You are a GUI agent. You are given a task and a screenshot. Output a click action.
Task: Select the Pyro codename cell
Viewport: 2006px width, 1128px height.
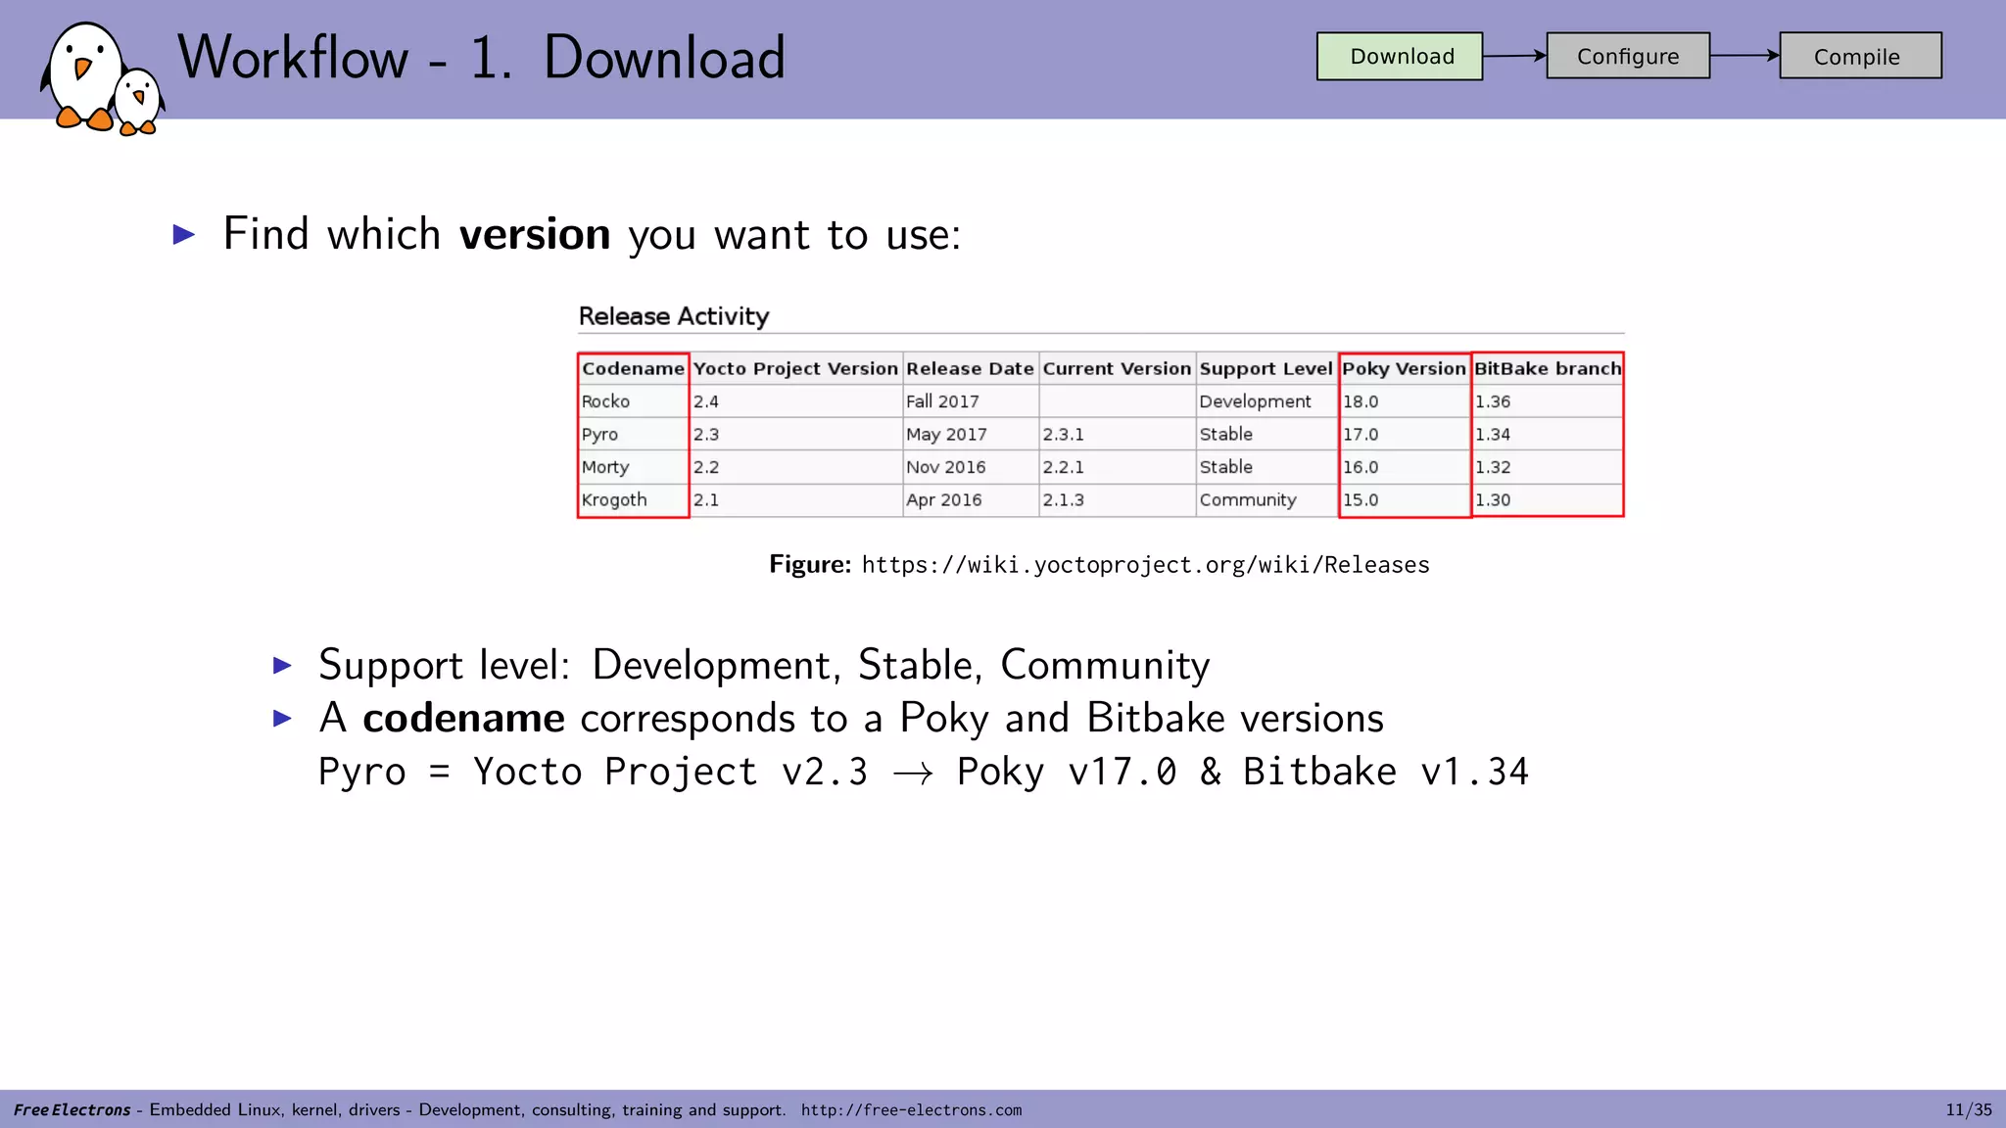point(633,434)
